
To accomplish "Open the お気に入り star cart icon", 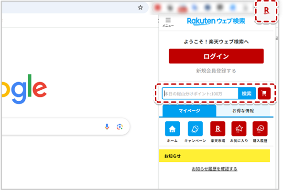I will (x=239, y=129).
